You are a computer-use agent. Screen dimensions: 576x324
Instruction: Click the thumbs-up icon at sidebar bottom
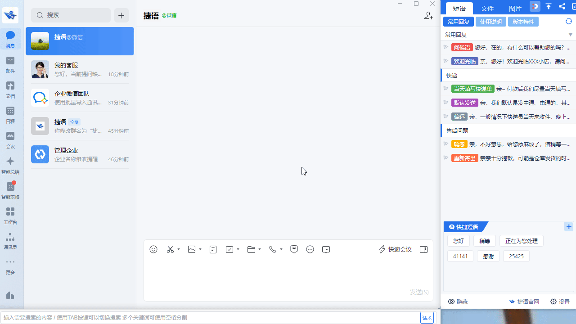pyautogui.click(x=10, y=295)
